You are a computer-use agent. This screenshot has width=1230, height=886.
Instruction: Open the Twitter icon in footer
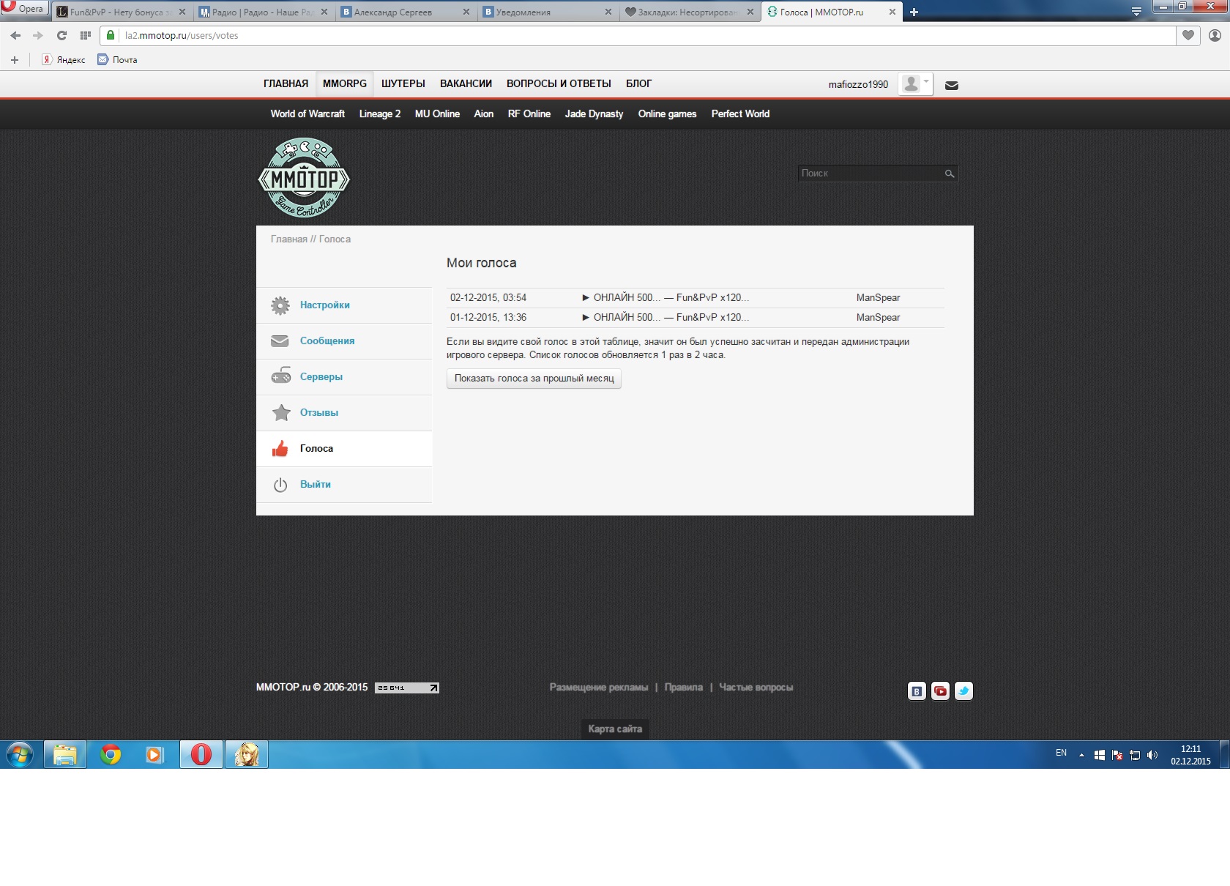(x=963, y=690)
